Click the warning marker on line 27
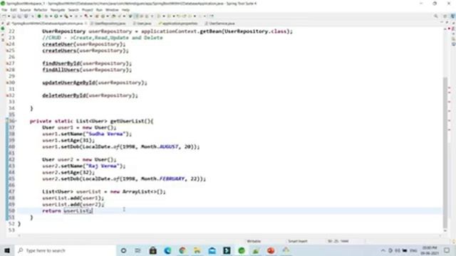The height and width of the screenshot is (256, 456). tap(7, 63)
